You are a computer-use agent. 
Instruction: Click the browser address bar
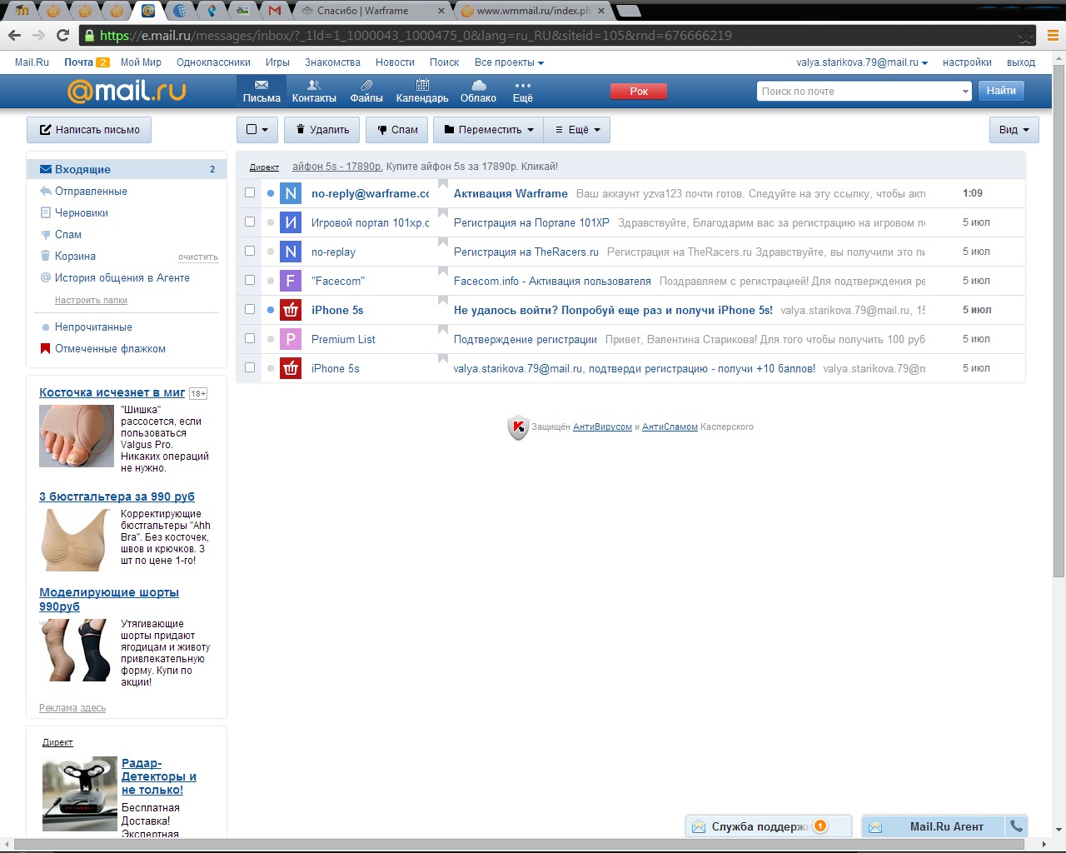coord(558,36)
